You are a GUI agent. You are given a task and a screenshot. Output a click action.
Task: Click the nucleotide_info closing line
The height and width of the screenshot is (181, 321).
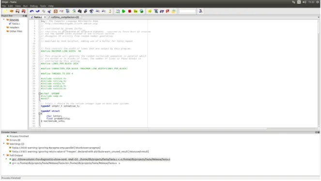(53, 121)
